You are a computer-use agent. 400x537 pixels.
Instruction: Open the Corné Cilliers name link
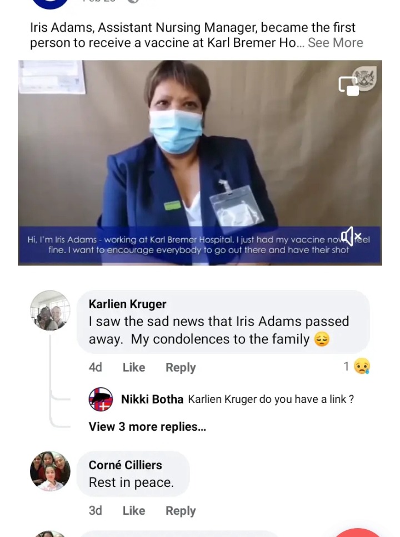click(x=126, y=465)
